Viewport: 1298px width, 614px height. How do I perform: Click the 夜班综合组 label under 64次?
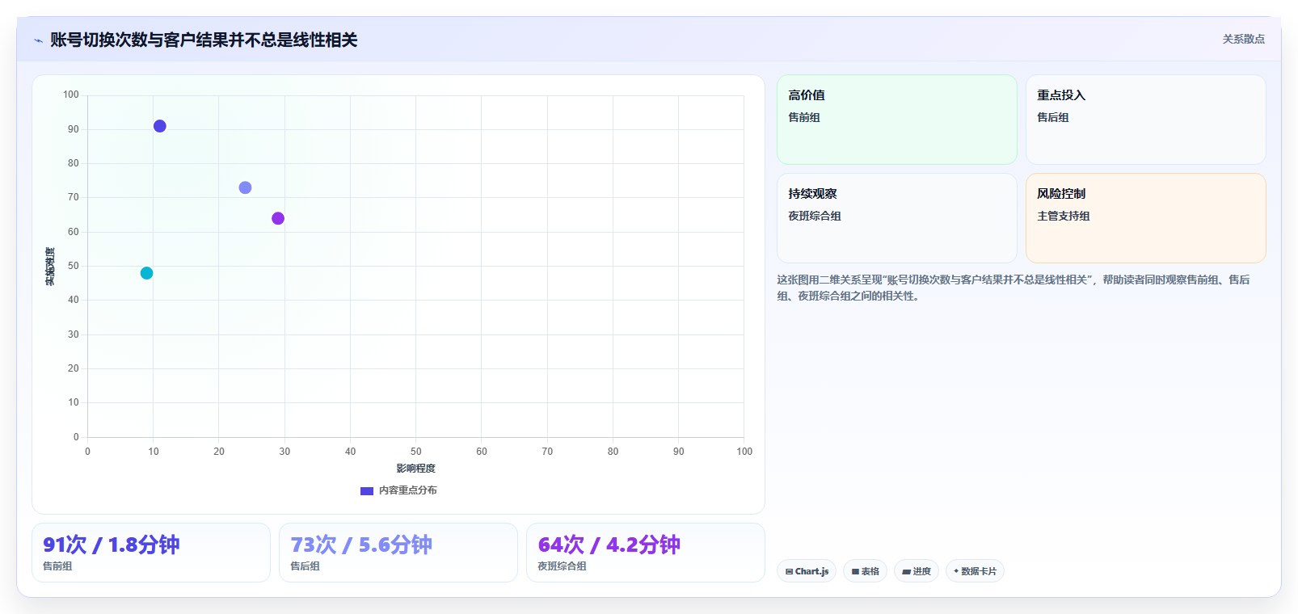click(x=562, y=566)
